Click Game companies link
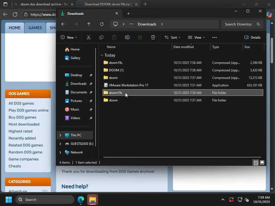This screenshot has height=206, width=275. (x=24, y=159)
